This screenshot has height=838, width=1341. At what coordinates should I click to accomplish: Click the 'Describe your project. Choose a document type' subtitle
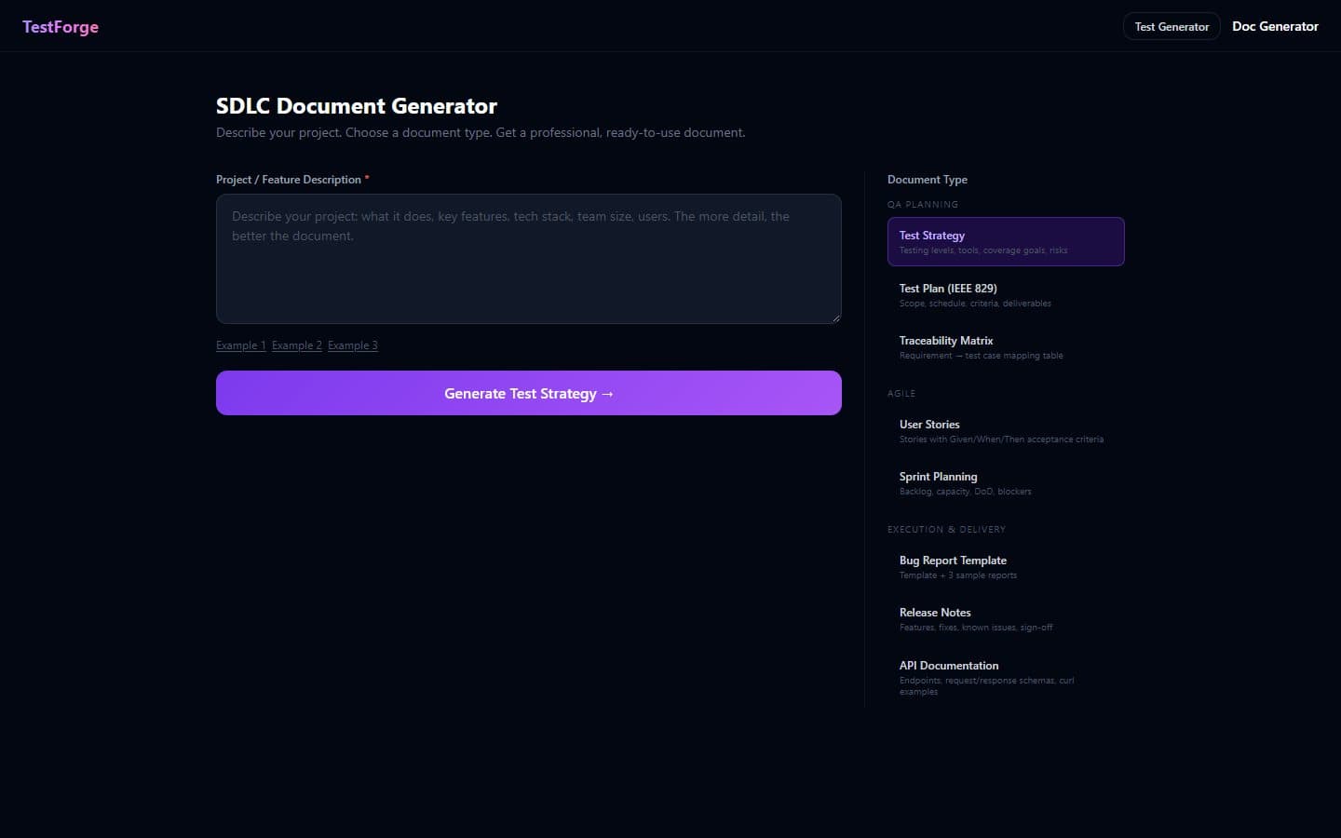pyautogui.click(x=481, y=133)
